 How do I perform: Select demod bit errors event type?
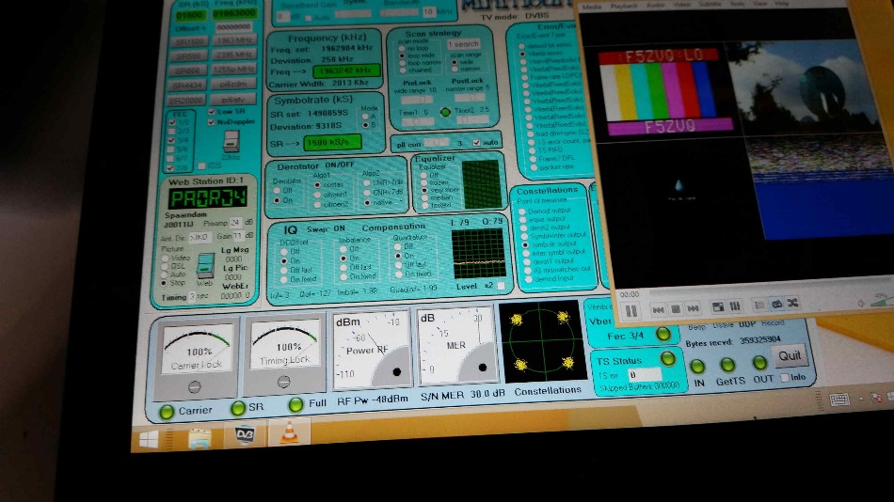coord(521,45)
